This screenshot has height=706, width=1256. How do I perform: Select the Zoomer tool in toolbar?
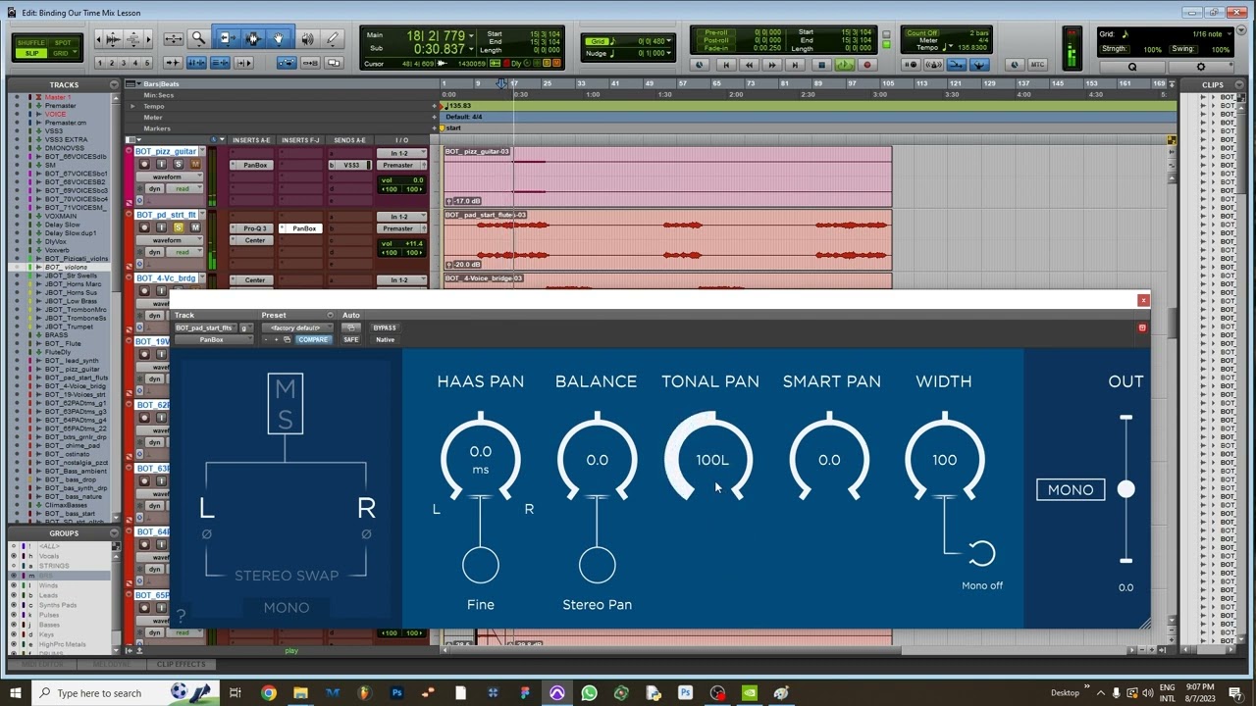(198, 39)
